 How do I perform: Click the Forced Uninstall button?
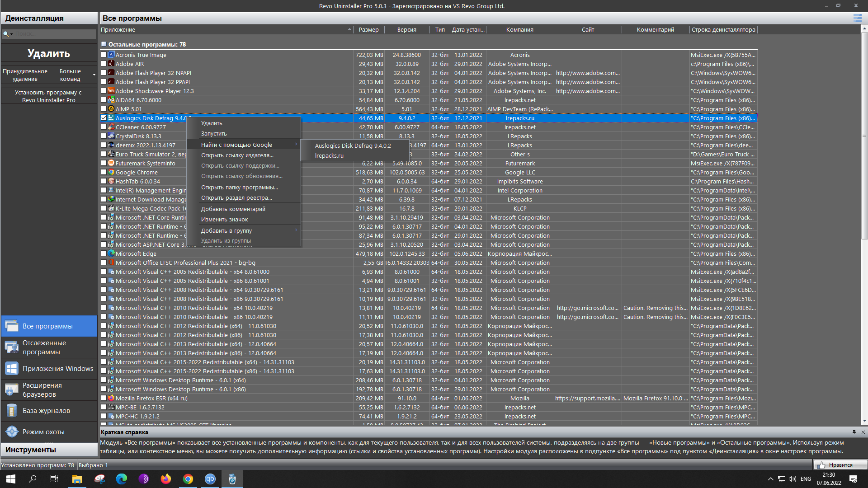(x=25, y=75)
